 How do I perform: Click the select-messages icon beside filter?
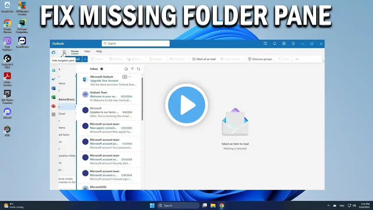tap(126, 69)
